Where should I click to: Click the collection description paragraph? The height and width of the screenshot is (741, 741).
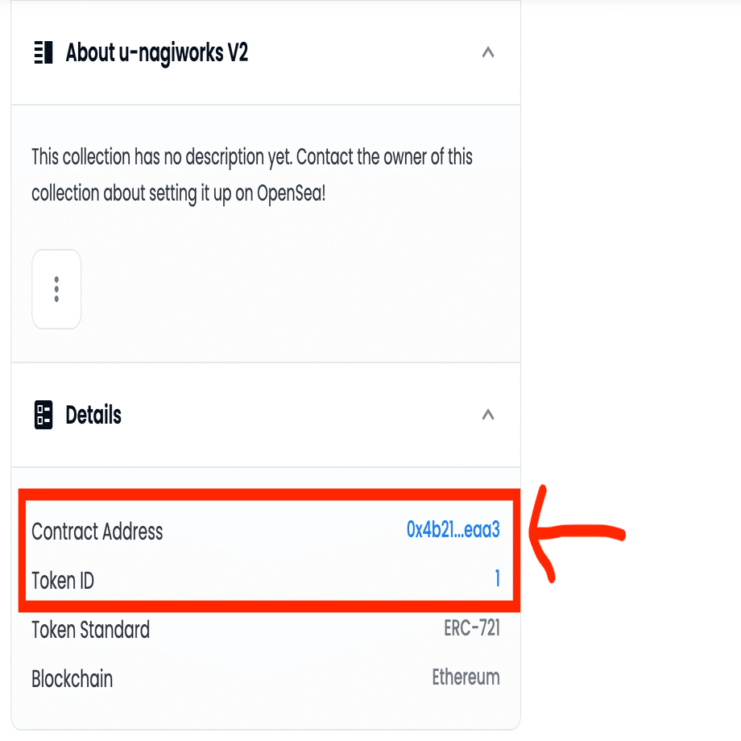point(251,175)
